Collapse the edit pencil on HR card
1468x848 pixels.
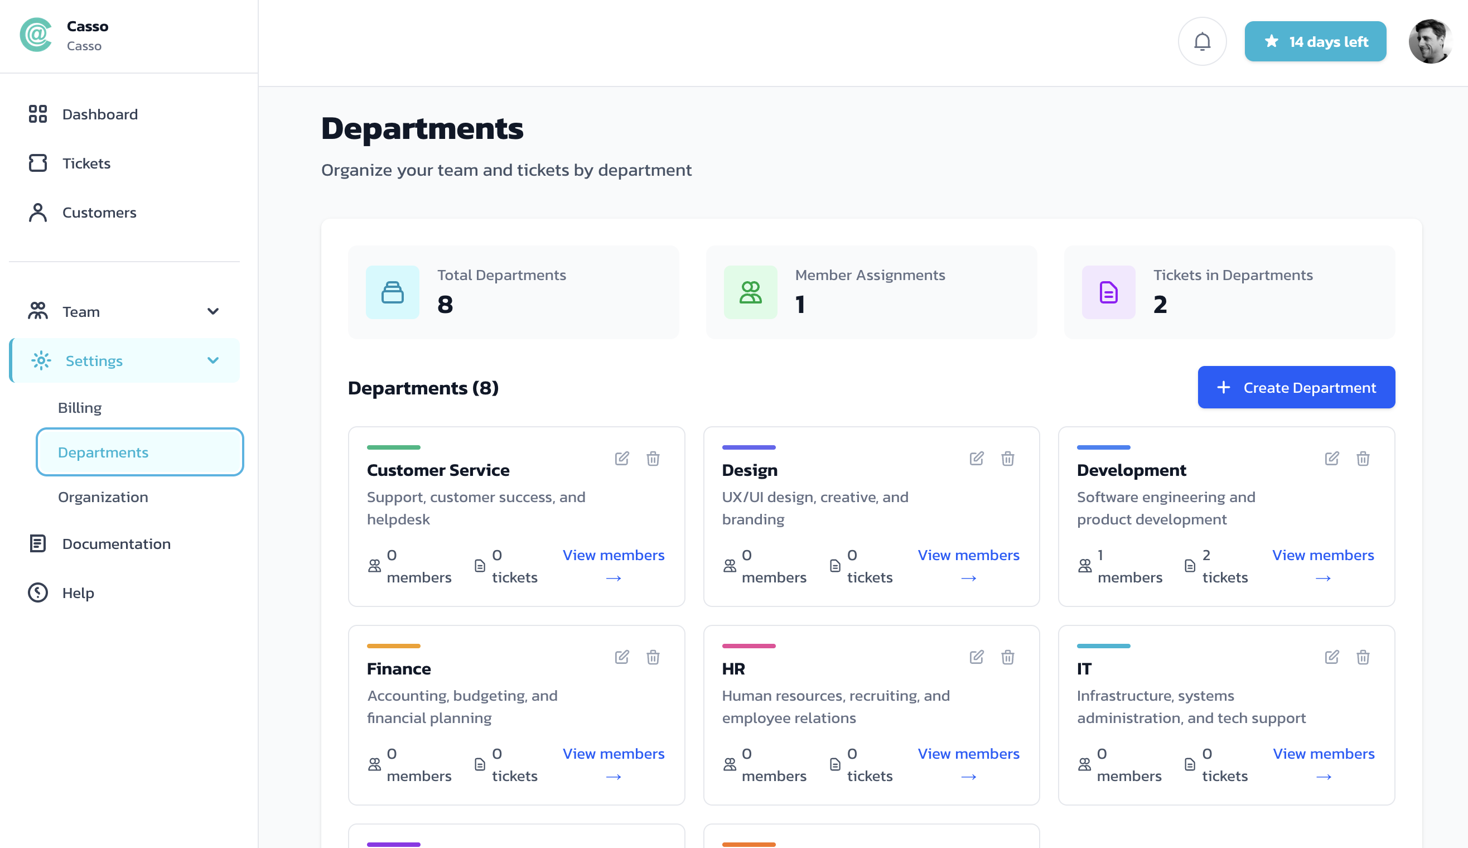point(977,657)
